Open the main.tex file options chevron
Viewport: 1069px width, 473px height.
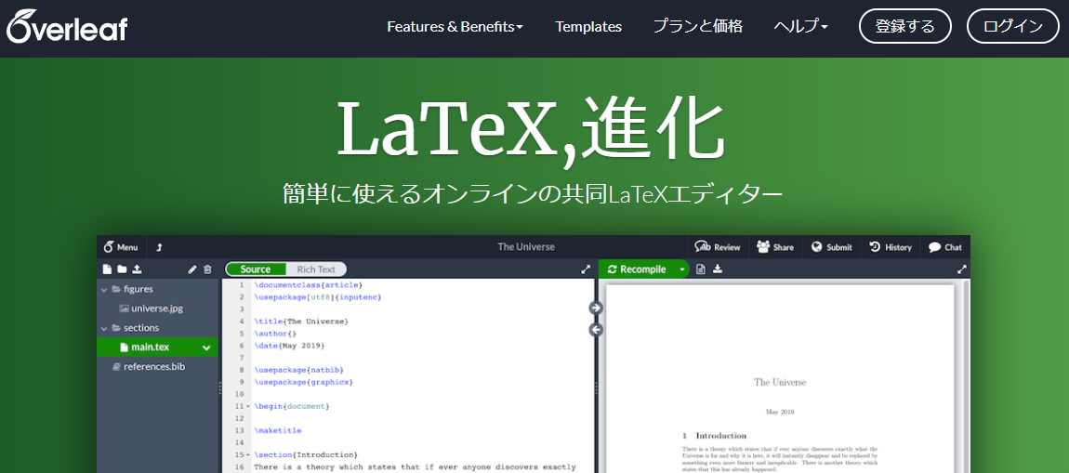206,348
